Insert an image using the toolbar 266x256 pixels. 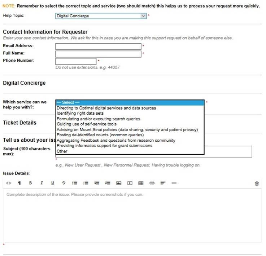118,183
